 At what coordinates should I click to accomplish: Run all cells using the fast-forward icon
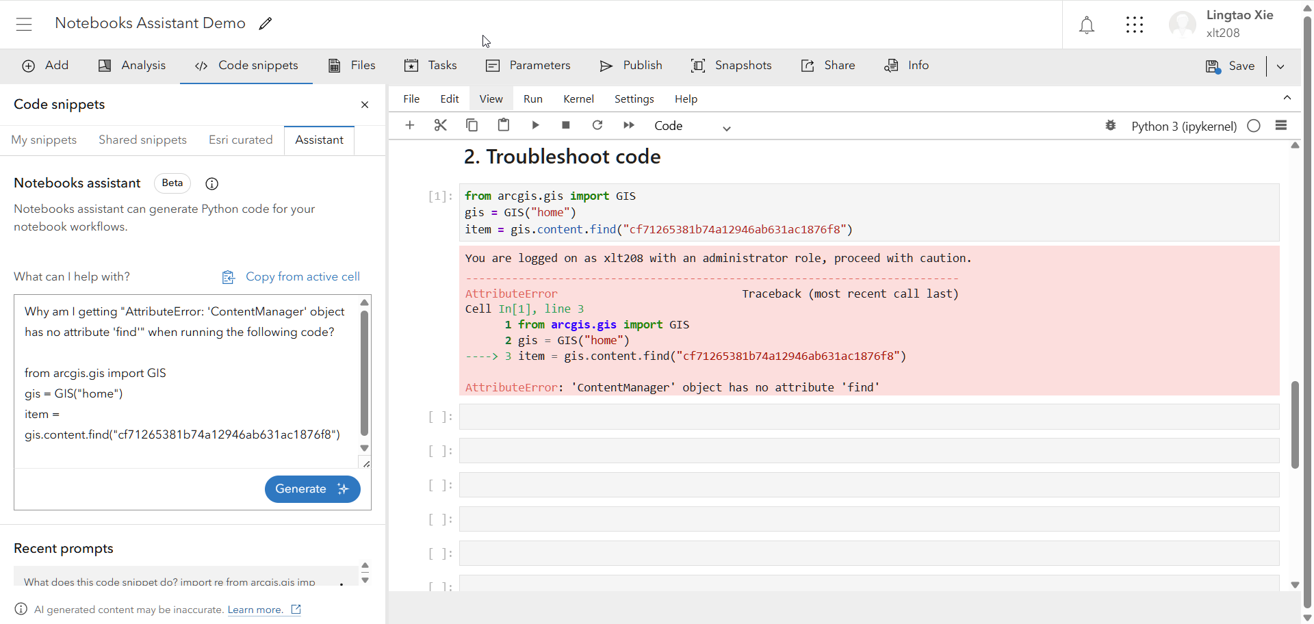[x=628, y=125]
